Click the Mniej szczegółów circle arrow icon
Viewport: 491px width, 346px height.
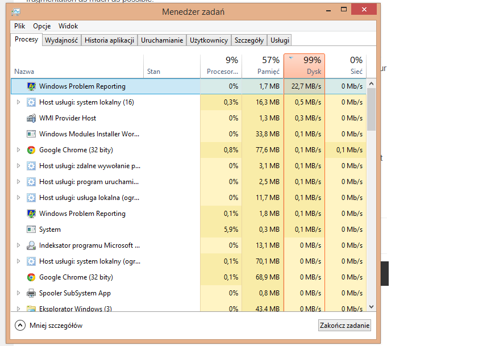pos(20,326)
